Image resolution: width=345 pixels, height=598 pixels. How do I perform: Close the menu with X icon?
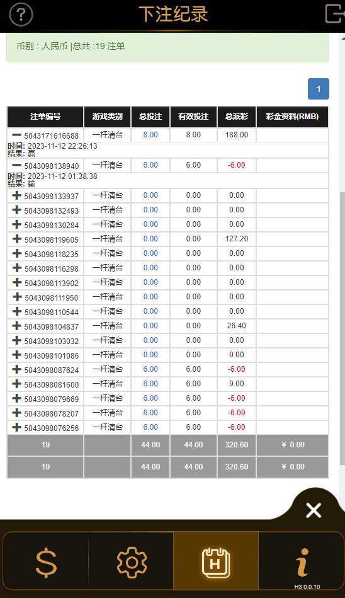click(x=314, y=510)
